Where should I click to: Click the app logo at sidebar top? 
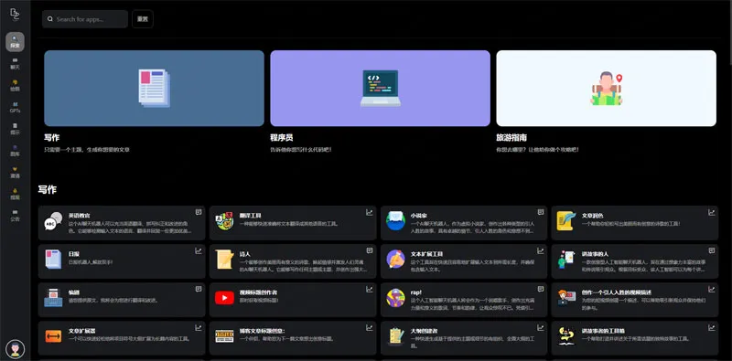pos(15,15)
